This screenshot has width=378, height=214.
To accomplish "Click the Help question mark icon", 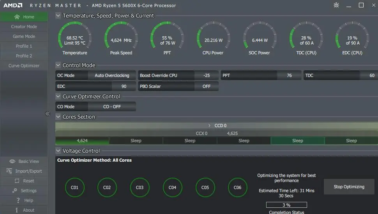I will click(x=18, y=200).
